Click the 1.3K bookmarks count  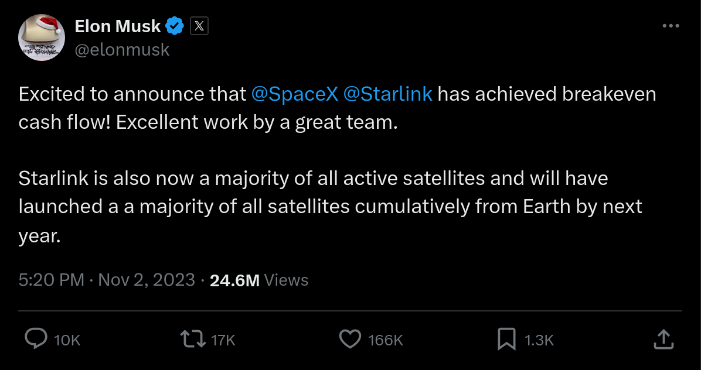point(539,340)
